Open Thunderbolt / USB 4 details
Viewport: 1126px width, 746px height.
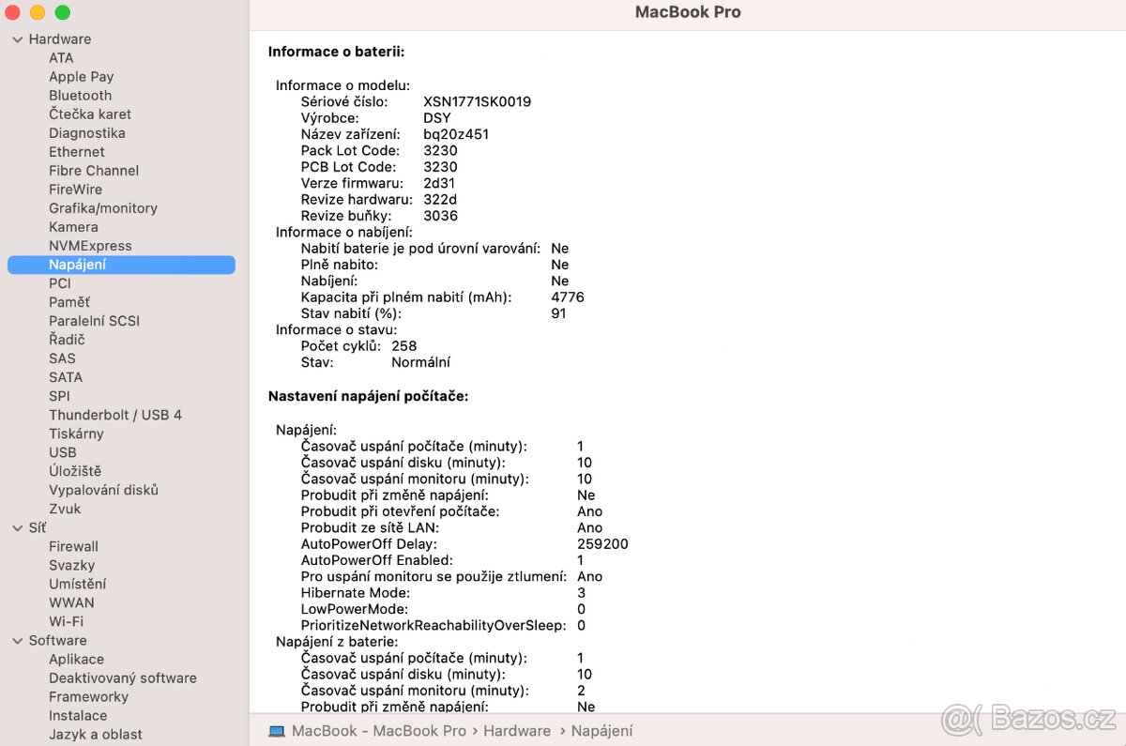coord(115,415)
